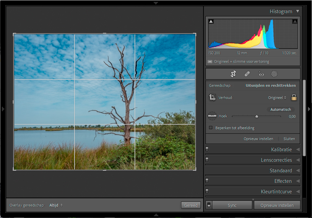The height and width of the screenshot is (218, 312).
Task: Click the top-right crop corner handle
Action: pyautogui.click(x=195, y=34)
